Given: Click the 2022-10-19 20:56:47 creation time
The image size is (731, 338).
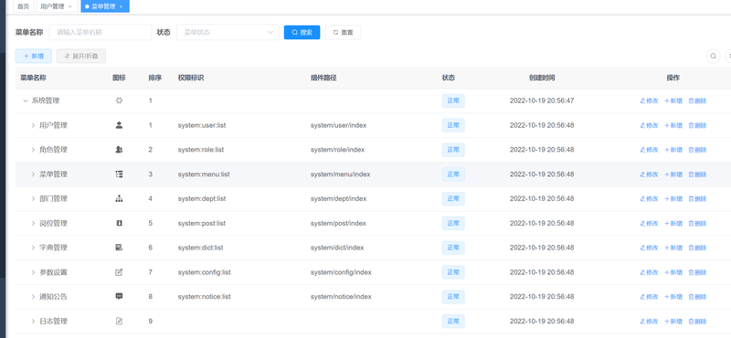Looking at the screenshot, I should coord(542,100).
